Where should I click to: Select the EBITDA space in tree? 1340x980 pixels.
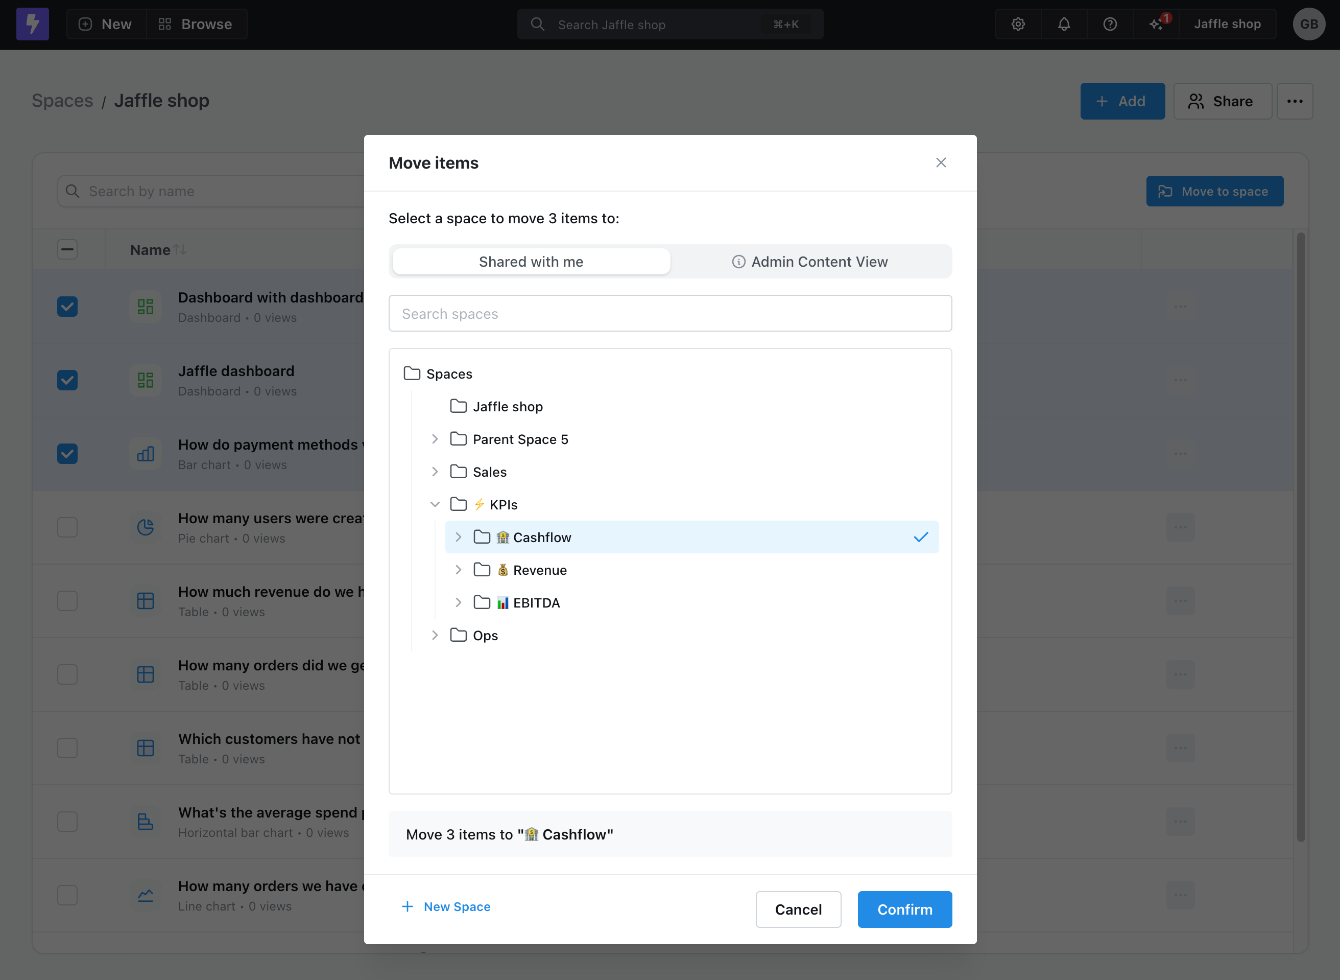coord(536,603)
